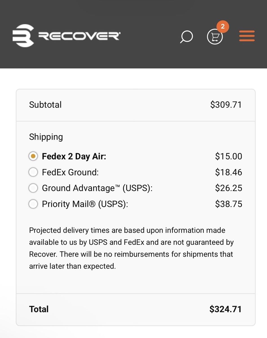Screen dimensions: 267x338
Task: Click the "Priority Mail® (USPS):" label
Action: 85,204
